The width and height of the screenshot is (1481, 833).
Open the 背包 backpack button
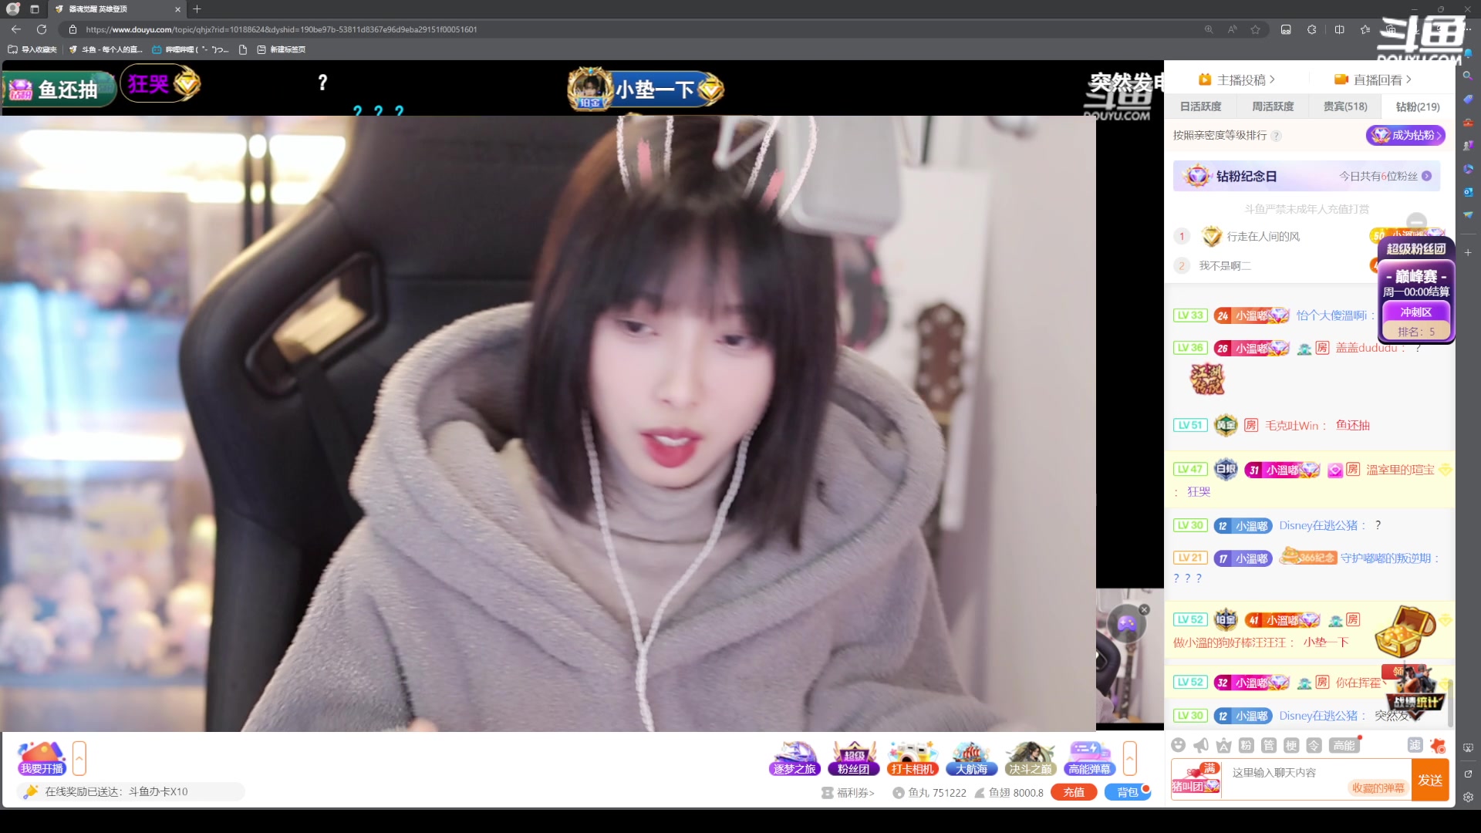(1128, 792)
